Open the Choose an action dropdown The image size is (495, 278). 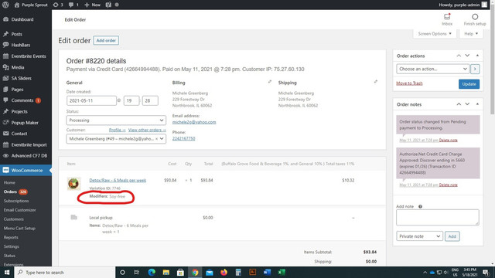pos(432,69)
